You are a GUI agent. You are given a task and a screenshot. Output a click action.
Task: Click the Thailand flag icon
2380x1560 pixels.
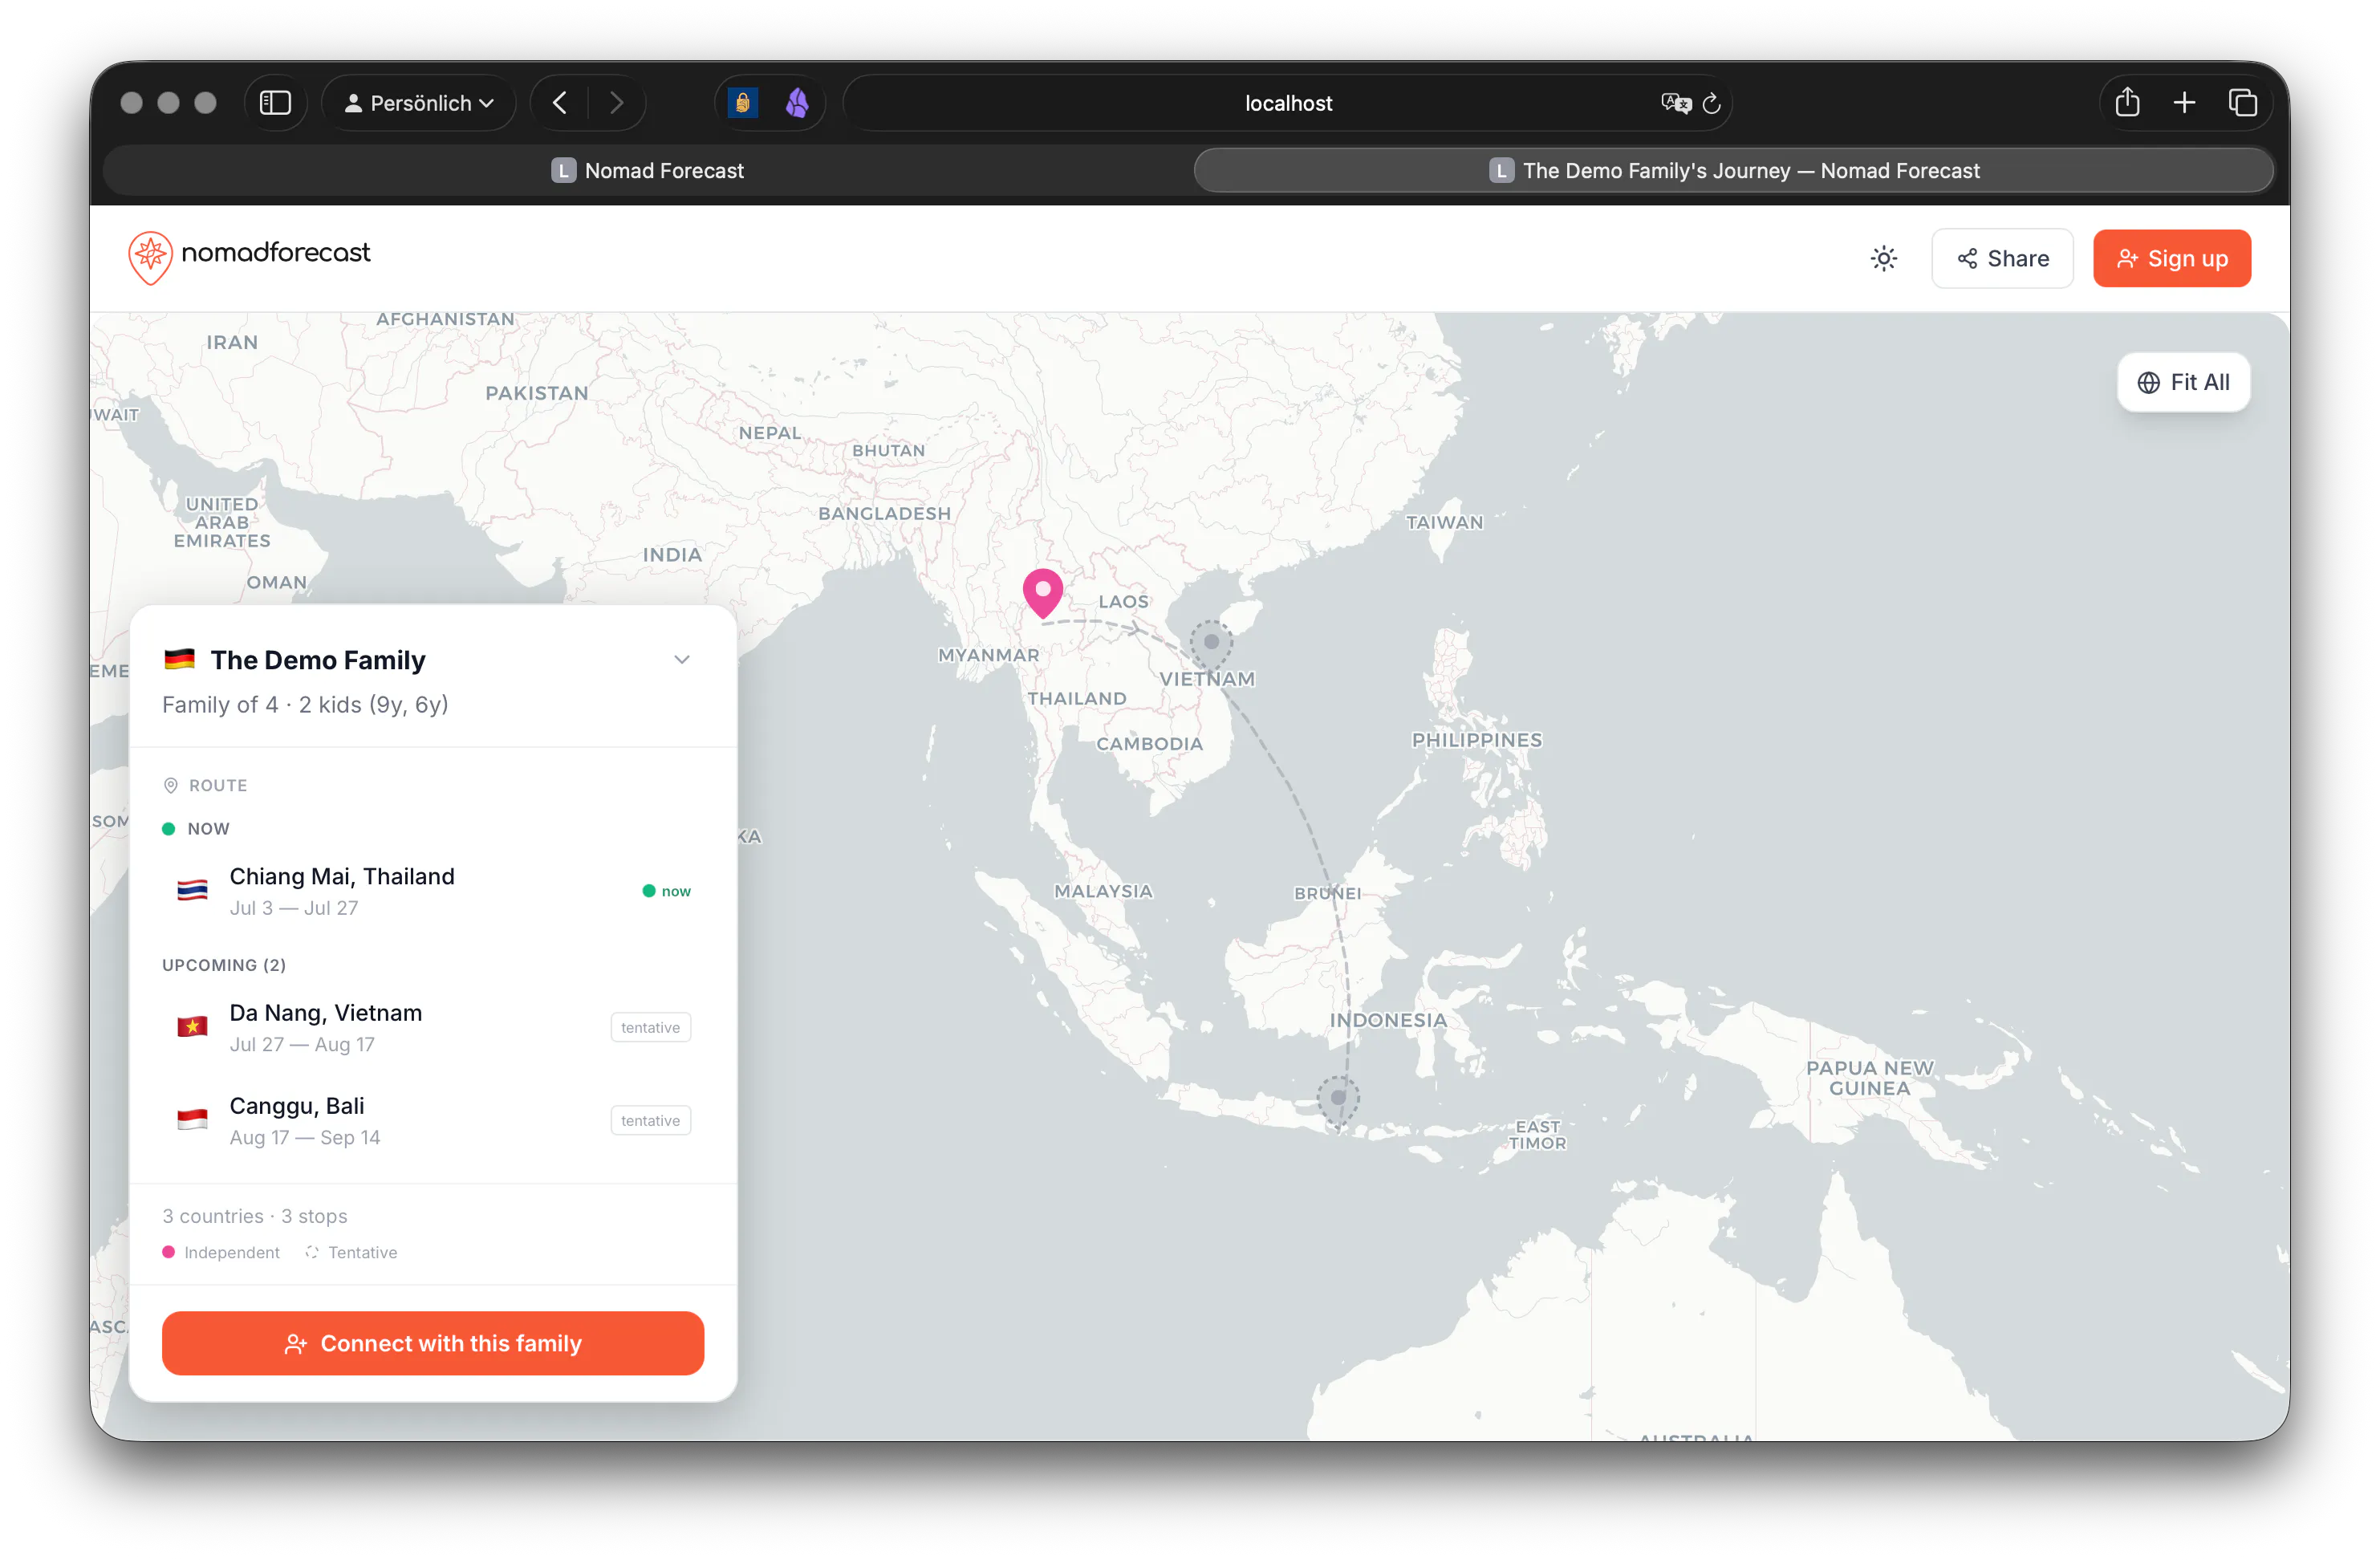pos(192,891)
